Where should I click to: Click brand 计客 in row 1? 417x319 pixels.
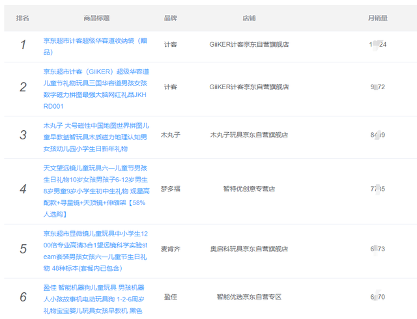click(171, 44)
